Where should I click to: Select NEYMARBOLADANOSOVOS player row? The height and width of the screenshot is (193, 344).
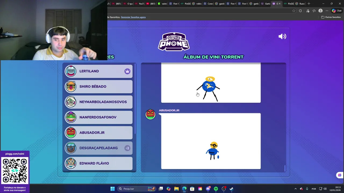point(99,102)
